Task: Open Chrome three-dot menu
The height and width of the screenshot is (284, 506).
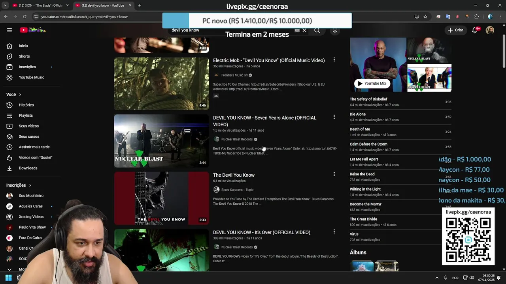Action: 500,17
